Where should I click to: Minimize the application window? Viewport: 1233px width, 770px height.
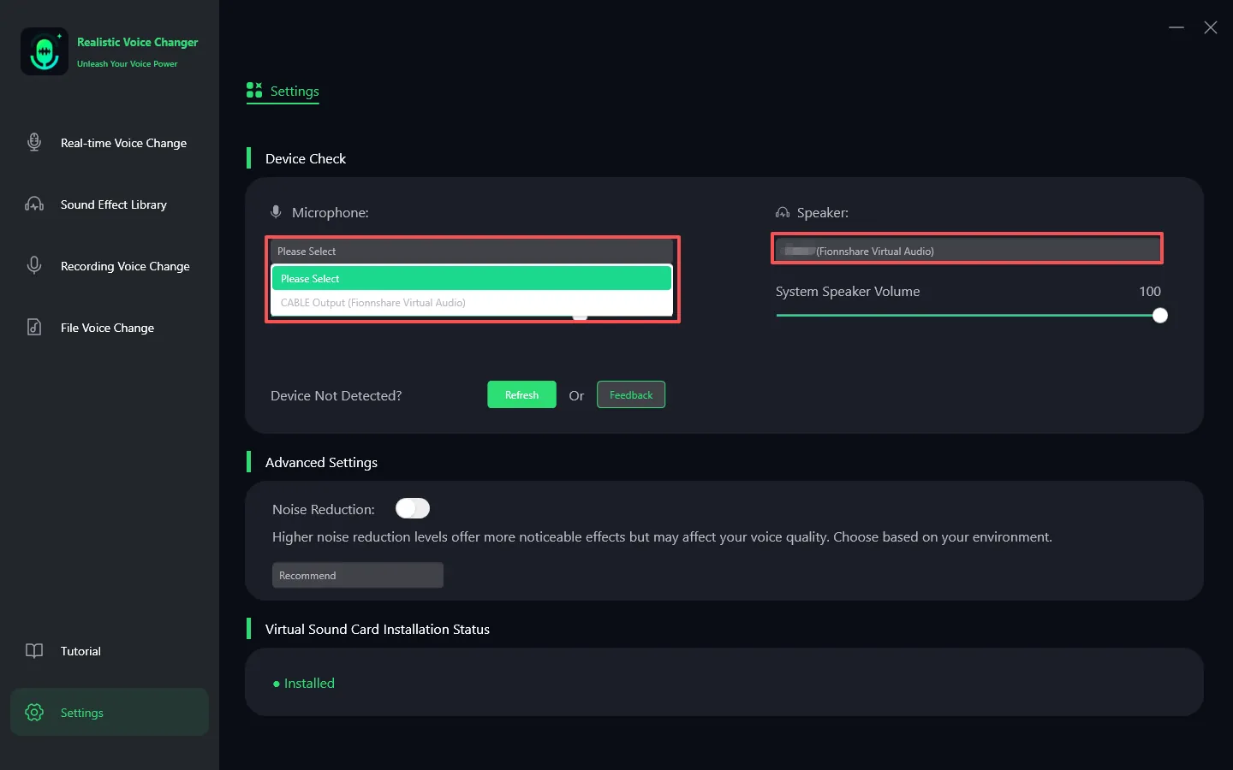point(1176,27)
